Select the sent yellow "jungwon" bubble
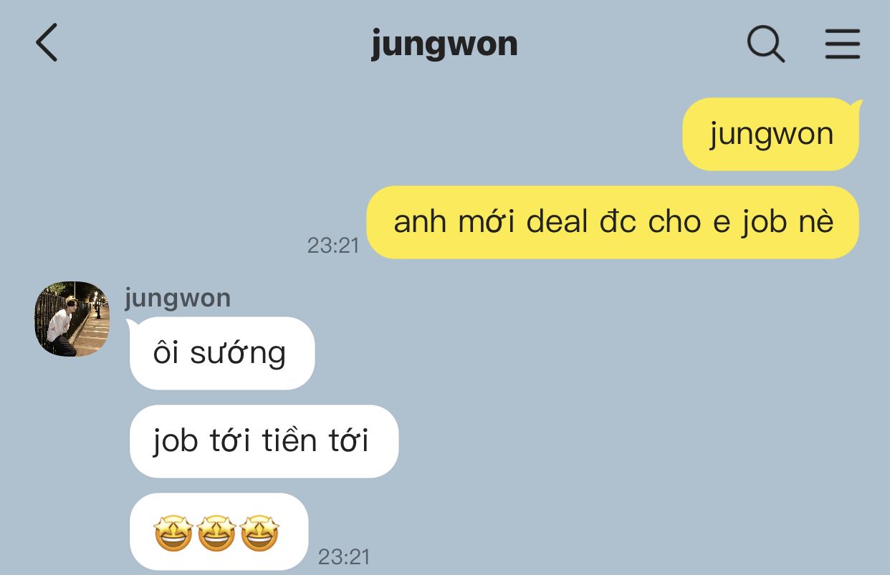 [771, 135]
